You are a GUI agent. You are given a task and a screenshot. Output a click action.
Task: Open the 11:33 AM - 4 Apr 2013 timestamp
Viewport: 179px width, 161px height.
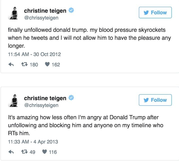pyautogui.click(x=33, y=142)
